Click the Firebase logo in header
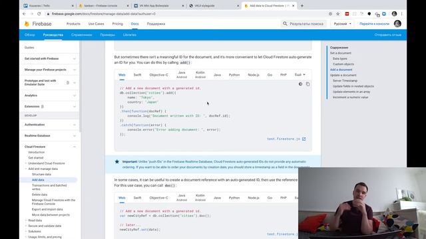 (38, 24)
